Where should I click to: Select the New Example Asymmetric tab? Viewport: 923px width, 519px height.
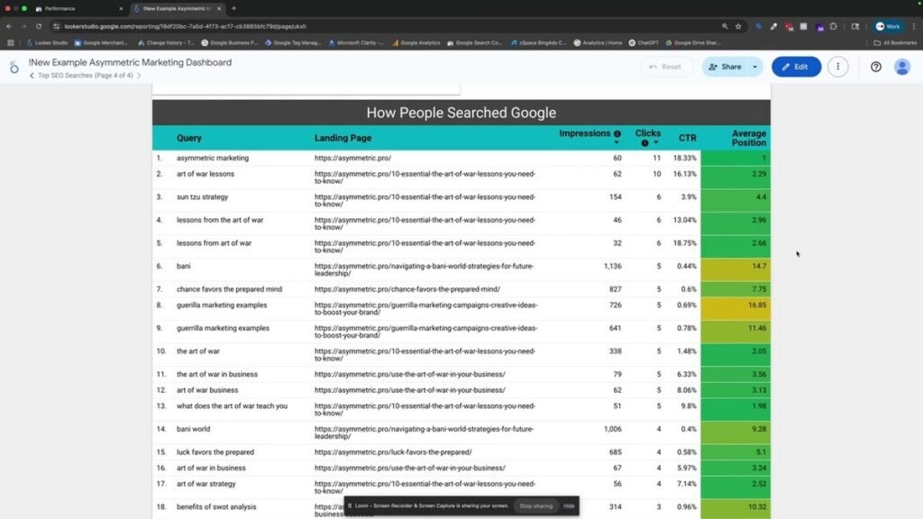tap(177, 9)
